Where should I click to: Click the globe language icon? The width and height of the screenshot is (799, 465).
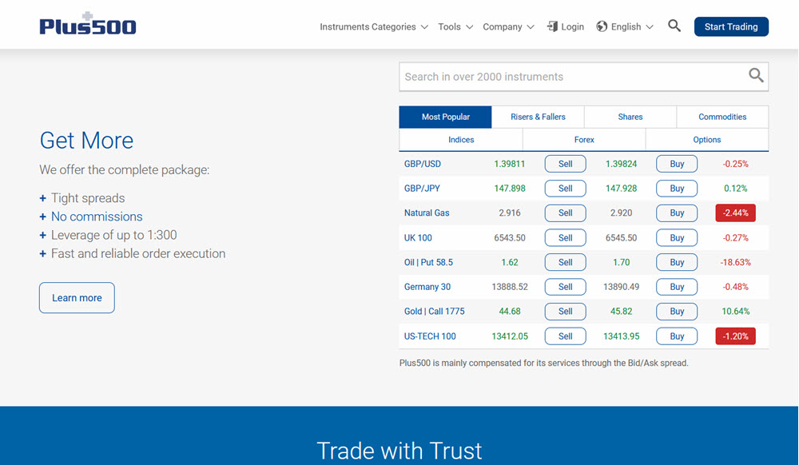[x=602, y=26]
